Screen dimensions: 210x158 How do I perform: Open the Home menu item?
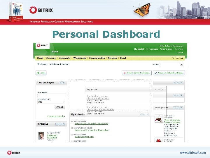[x=40, y=58]
